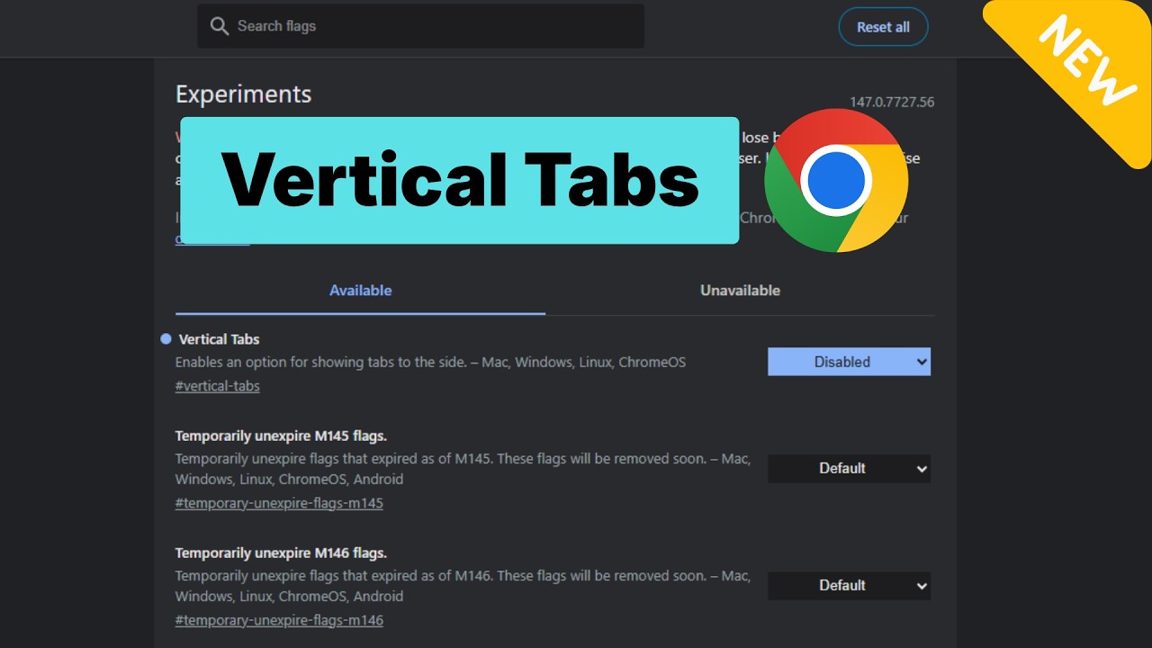Focus the Search flags input field
The width and height of the screenshot is (1152, 648).
[x=420, y=26]
